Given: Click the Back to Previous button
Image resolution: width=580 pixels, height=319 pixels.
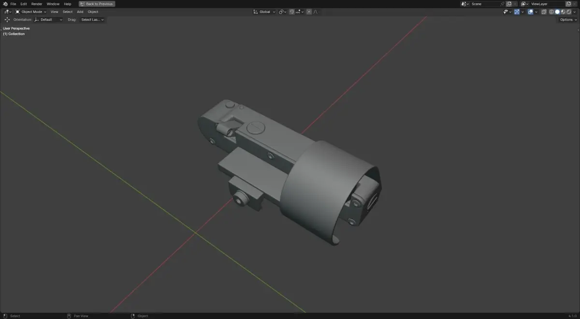Looking at the screenshot, I should (97, 4).
